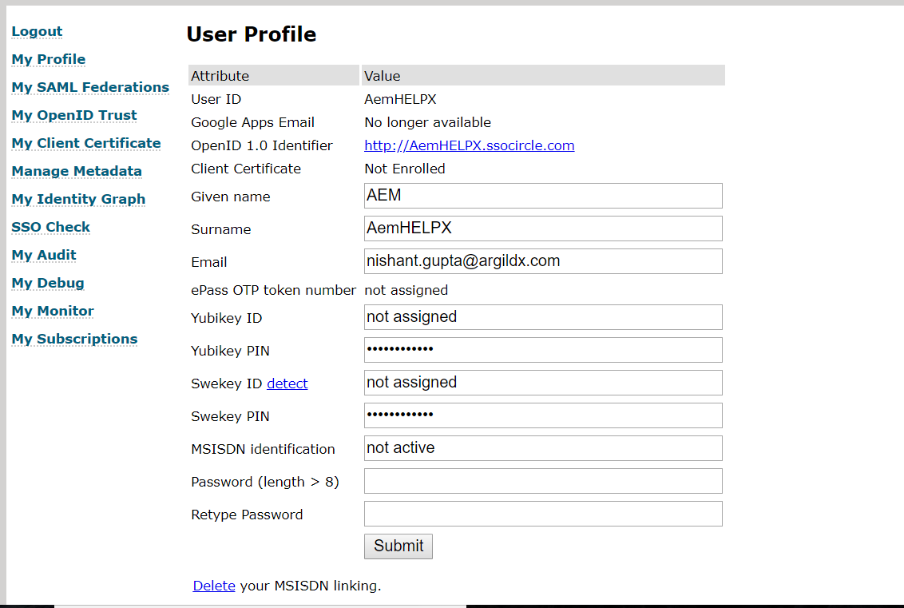The width and height of the screenshot is (904, 608).
Task: Go to My SAML Federations
Action: click(90, 88)
